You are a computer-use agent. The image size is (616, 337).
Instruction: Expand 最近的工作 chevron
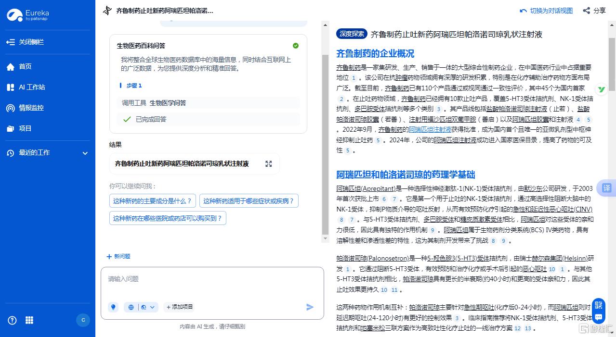[x=85, y=153]
